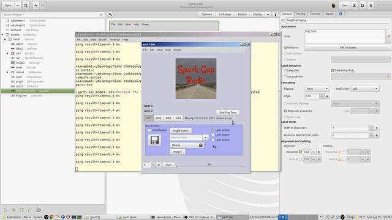Click the Edit Attributes button

348,48
